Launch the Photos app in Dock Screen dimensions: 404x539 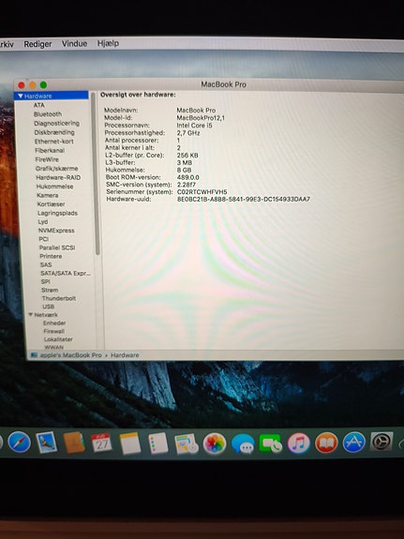click(x=215, y=443)
